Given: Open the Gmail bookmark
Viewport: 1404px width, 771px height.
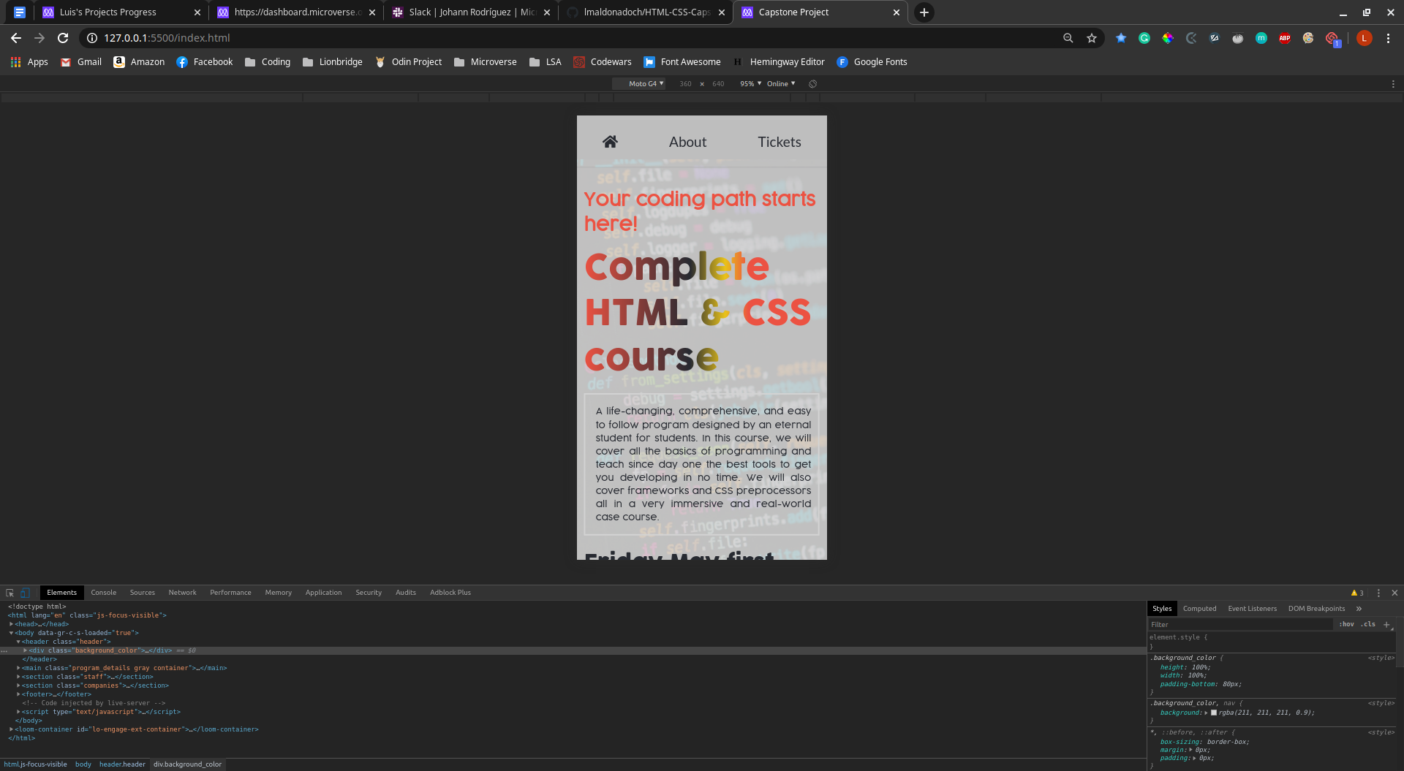Looking at the screenshot, I should (x=81, y=62).
